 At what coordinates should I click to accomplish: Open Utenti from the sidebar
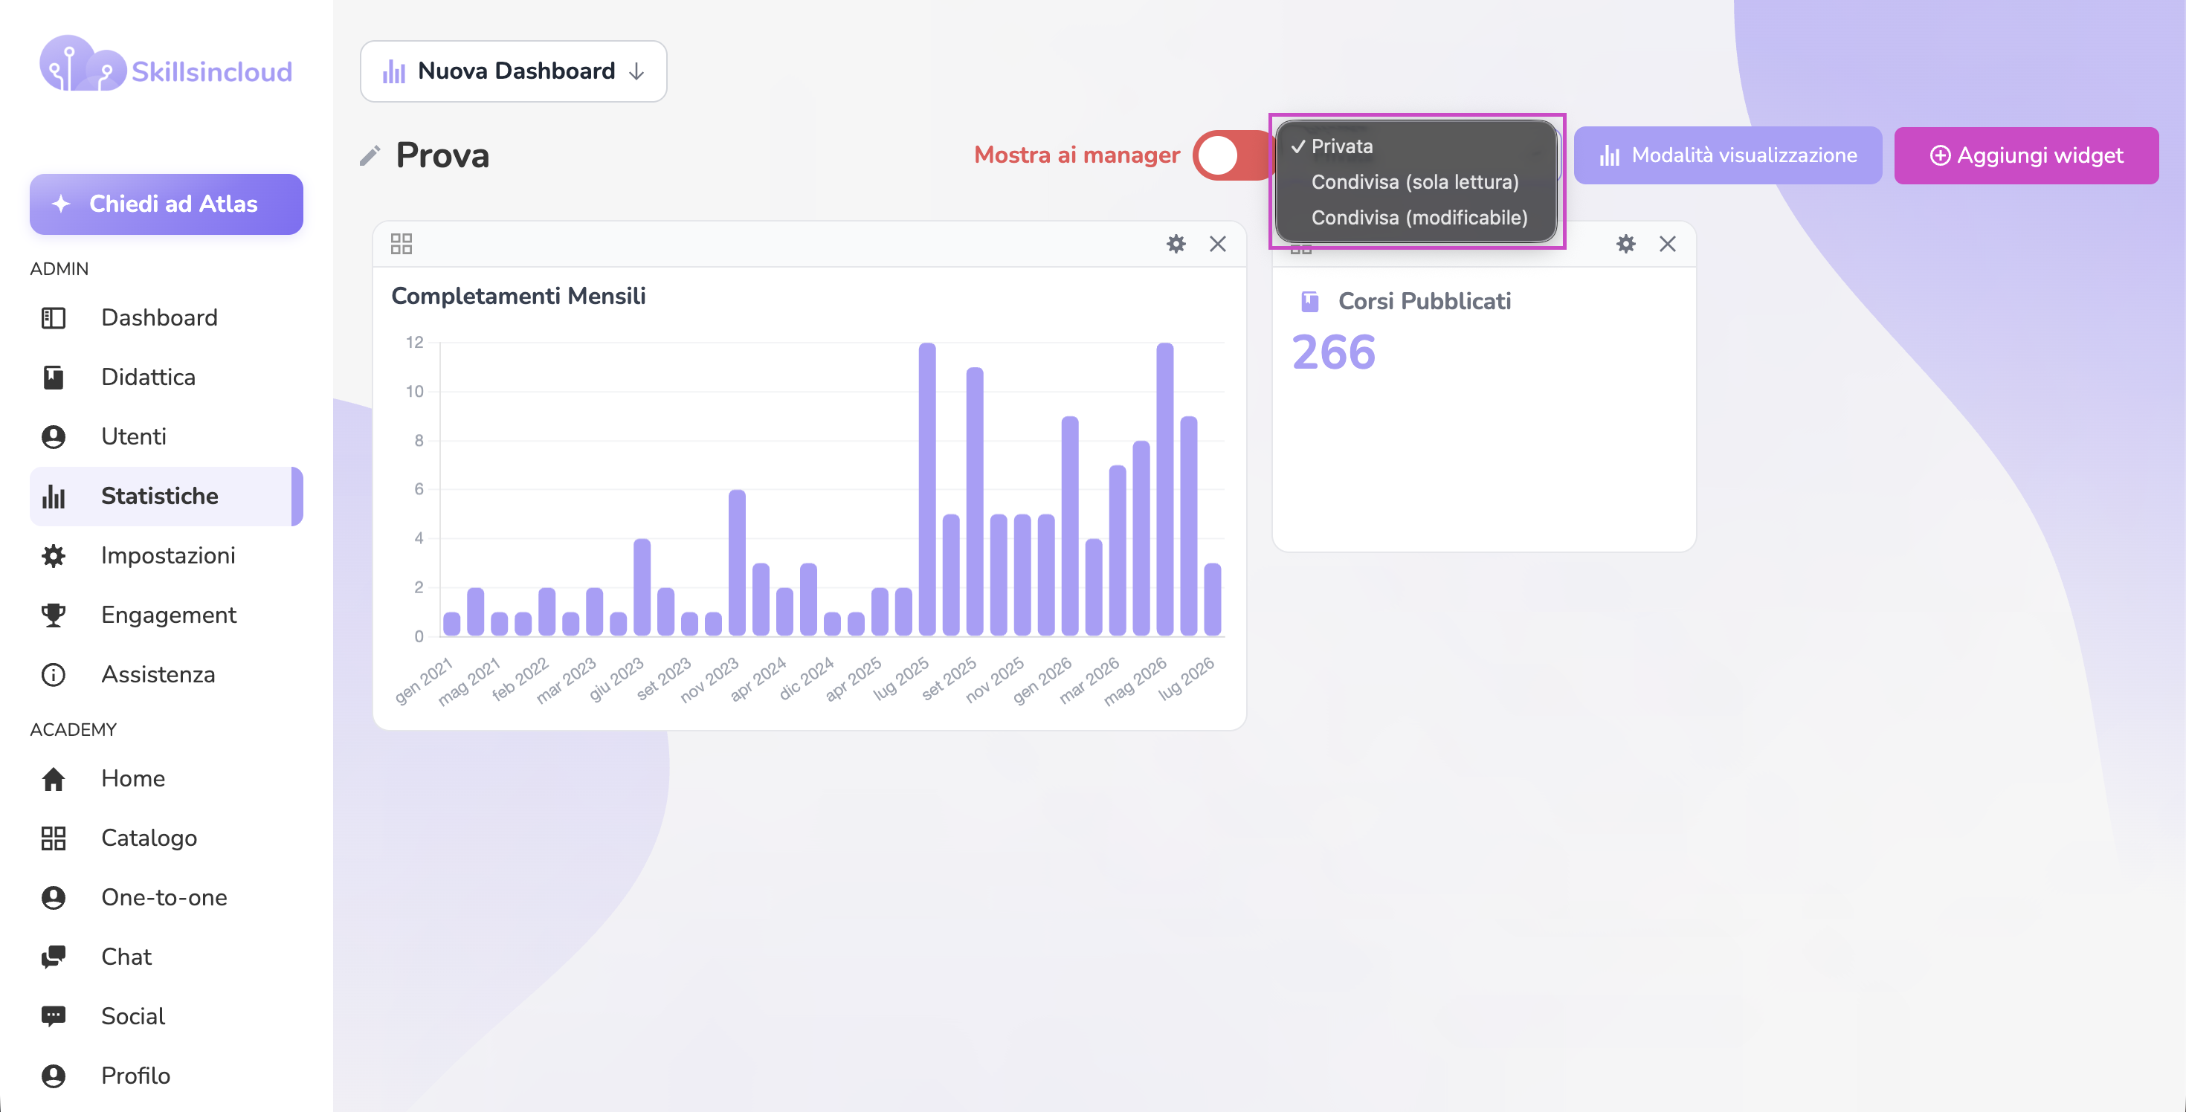coord(167,437)
